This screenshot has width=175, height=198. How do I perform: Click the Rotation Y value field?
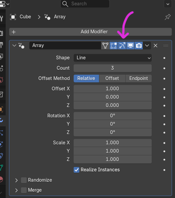pos(113,124)
